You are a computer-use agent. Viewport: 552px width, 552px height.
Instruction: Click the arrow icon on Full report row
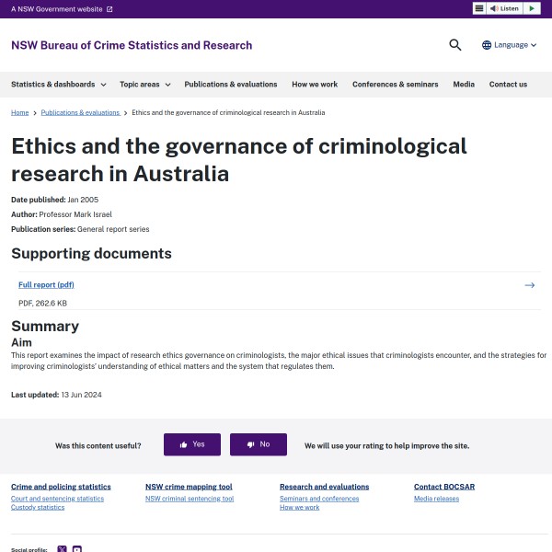point(529,285)
